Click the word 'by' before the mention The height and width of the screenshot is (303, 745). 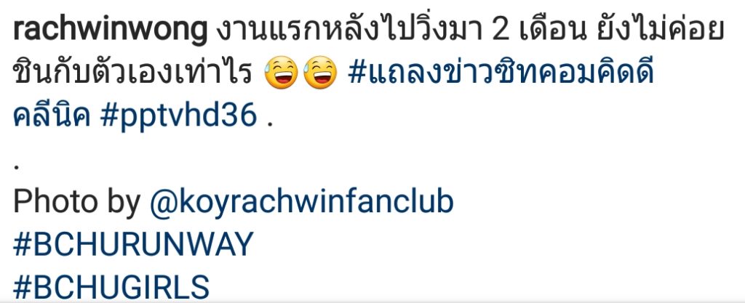[x=123, y=204]
